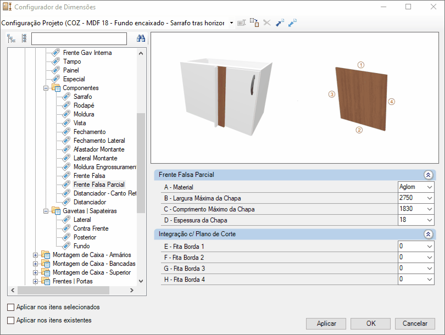Click the Componentes folder icon
Screen dimensions: 445x335
(x=56, y=88)
